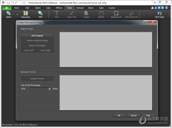Close the Create Panoramic Image dialog
This screenshot has height=128, width=172.
(x=153, y=22)
